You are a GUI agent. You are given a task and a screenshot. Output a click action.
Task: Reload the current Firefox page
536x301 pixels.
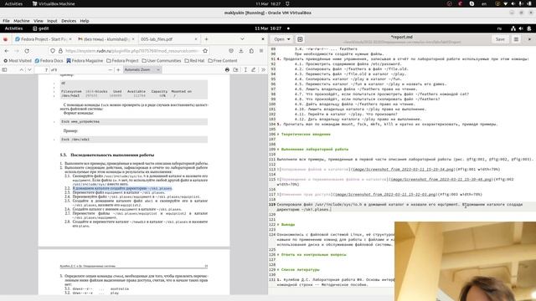(x=27, y=50)
